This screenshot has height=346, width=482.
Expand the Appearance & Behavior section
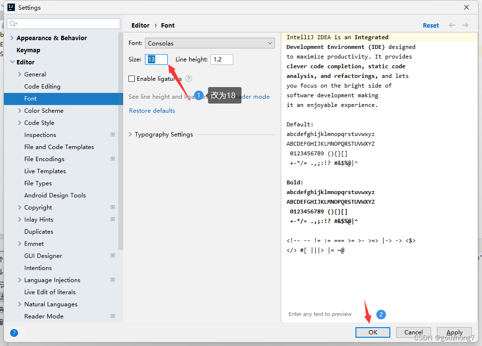tap(12, 38)
